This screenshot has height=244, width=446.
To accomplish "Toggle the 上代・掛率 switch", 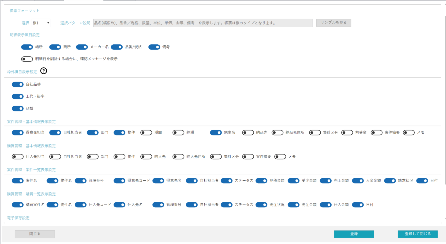I will coord(18,96).
